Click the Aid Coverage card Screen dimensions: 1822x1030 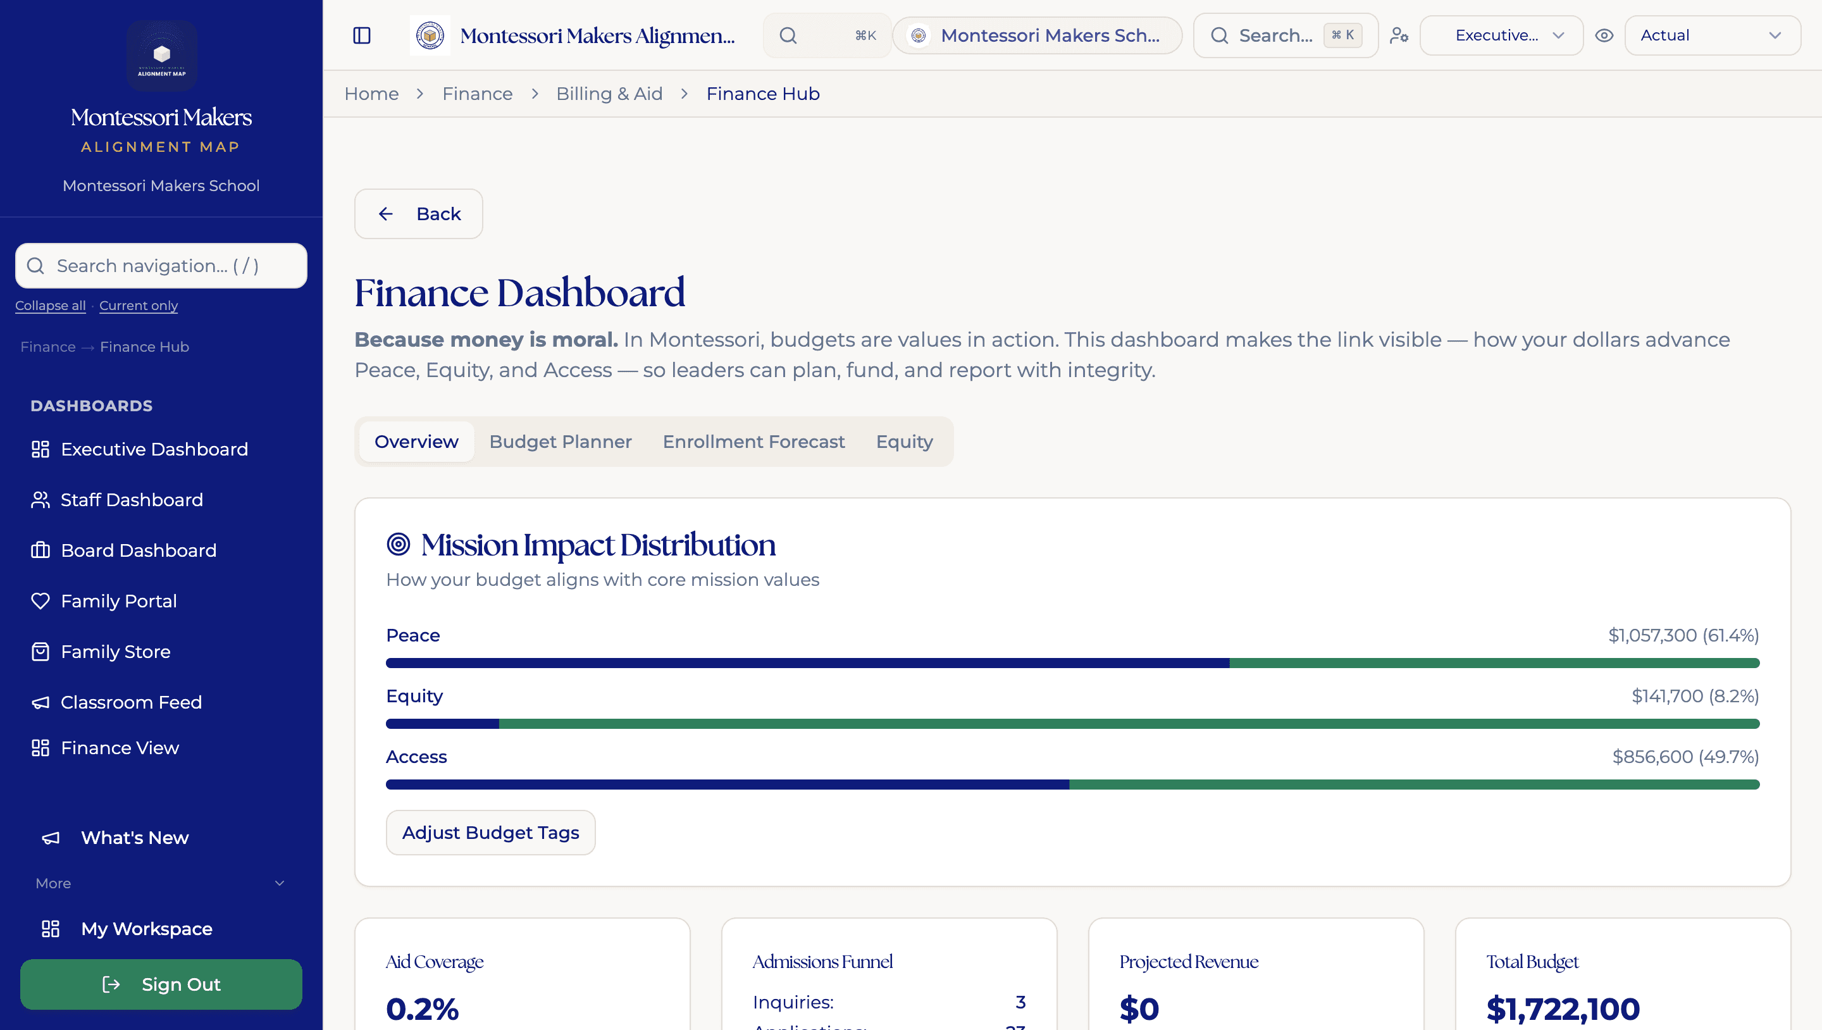click(x=522, y=975)
